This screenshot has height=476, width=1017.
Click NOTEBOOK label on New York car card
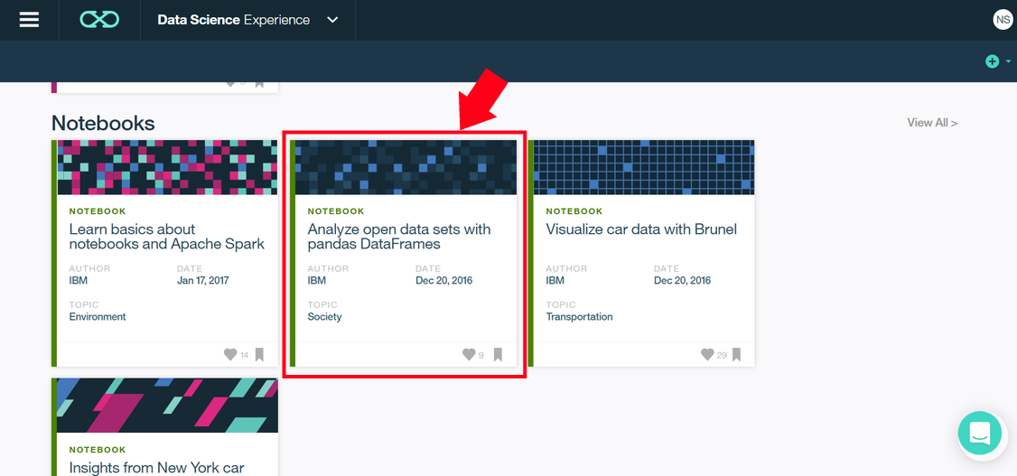pyautogui.click(x=98, y=450)
